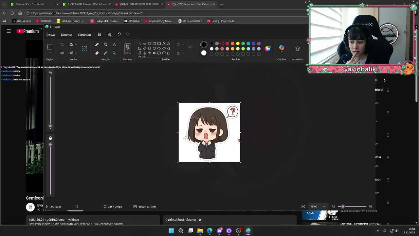Open the %100 zoom level dropdown
The image size is (419, 236).
click(318, 206)
